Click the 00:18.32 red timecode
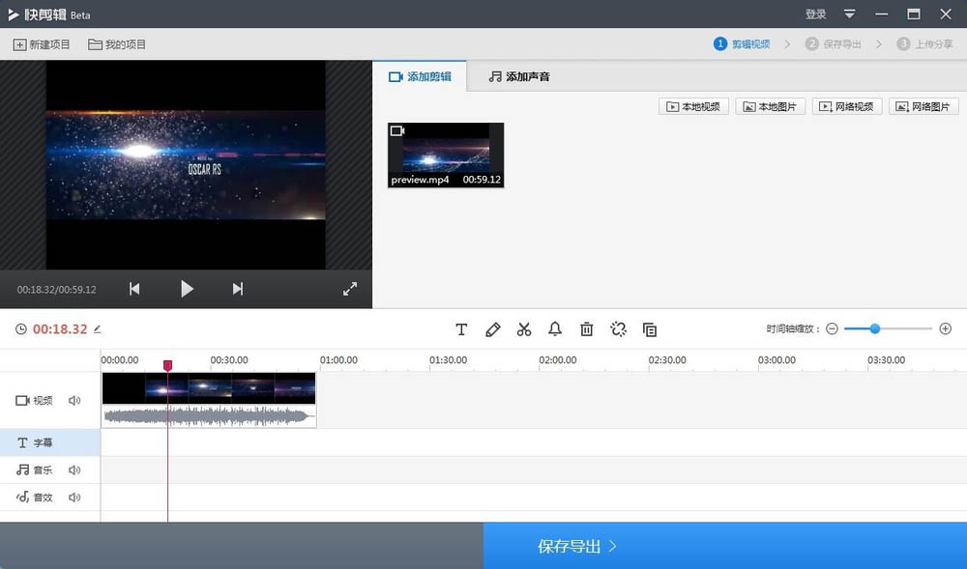 pyautogui.click(x=60, y=329)
